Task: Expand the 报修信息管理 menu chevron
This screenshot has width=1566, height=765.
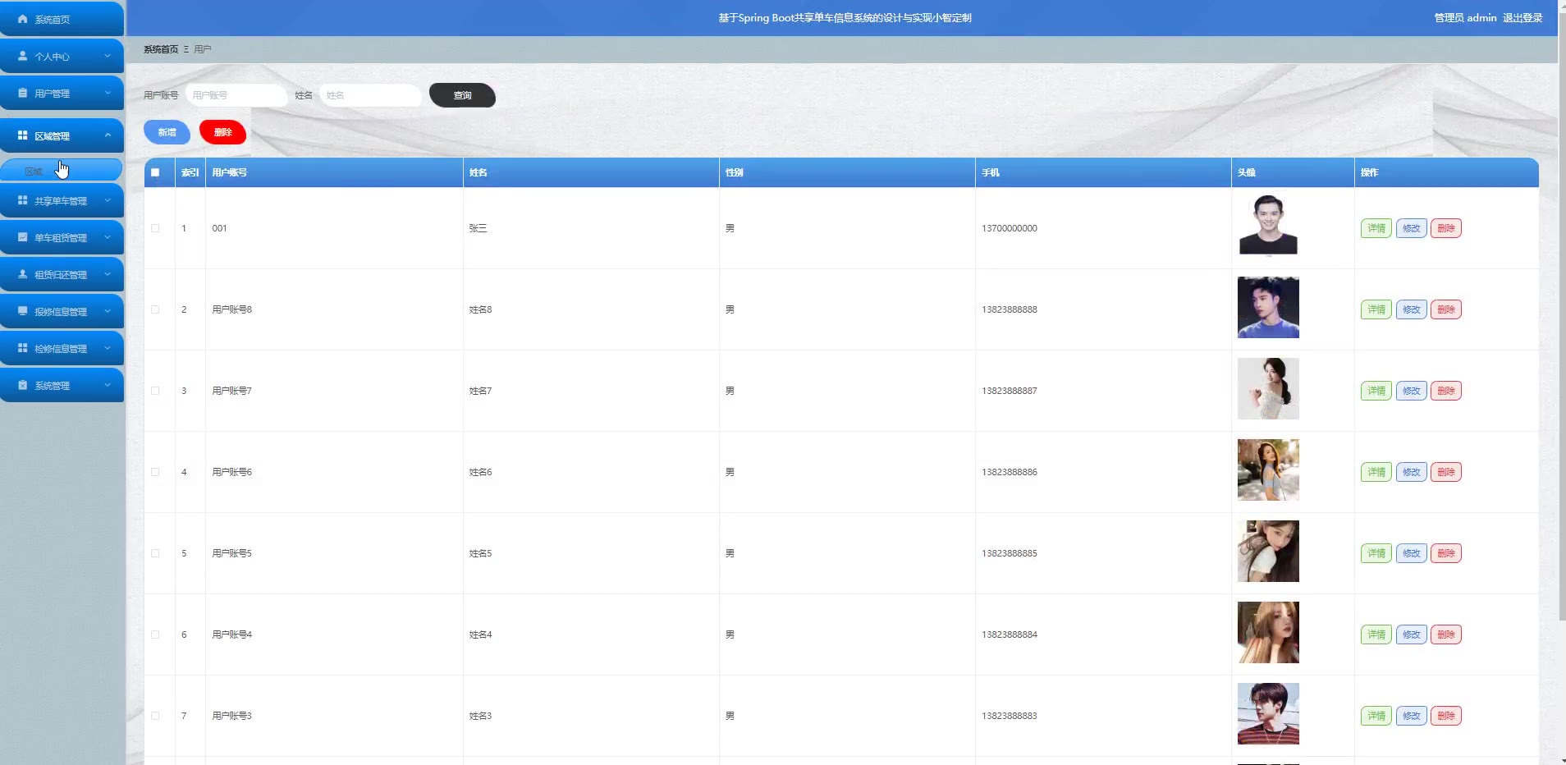Action: (x=108, y=311)
